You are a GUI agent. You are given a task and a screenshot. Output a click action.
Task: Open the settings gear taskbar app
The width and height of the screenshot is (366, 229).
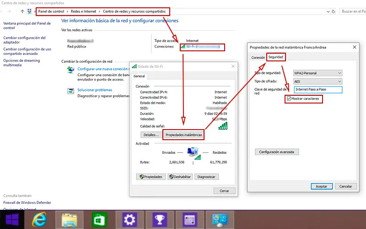pyautogui.click(x=129, y=220)
